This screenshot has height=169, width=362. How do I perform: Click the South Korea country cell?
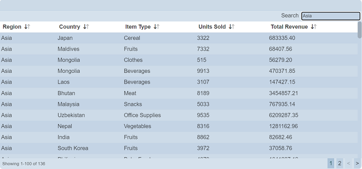coord(73,148)
